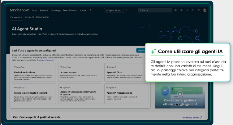Viewport: 233px width, 125px height.
Task: Open the help question mark icon
Action: click(193, 10)
